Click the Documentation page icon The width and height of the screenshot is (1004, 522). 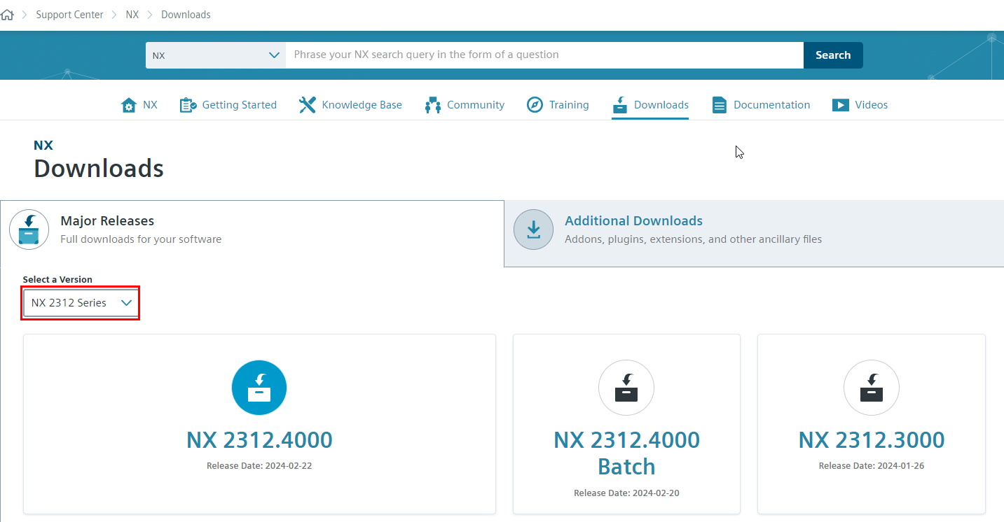pos(720,105)
